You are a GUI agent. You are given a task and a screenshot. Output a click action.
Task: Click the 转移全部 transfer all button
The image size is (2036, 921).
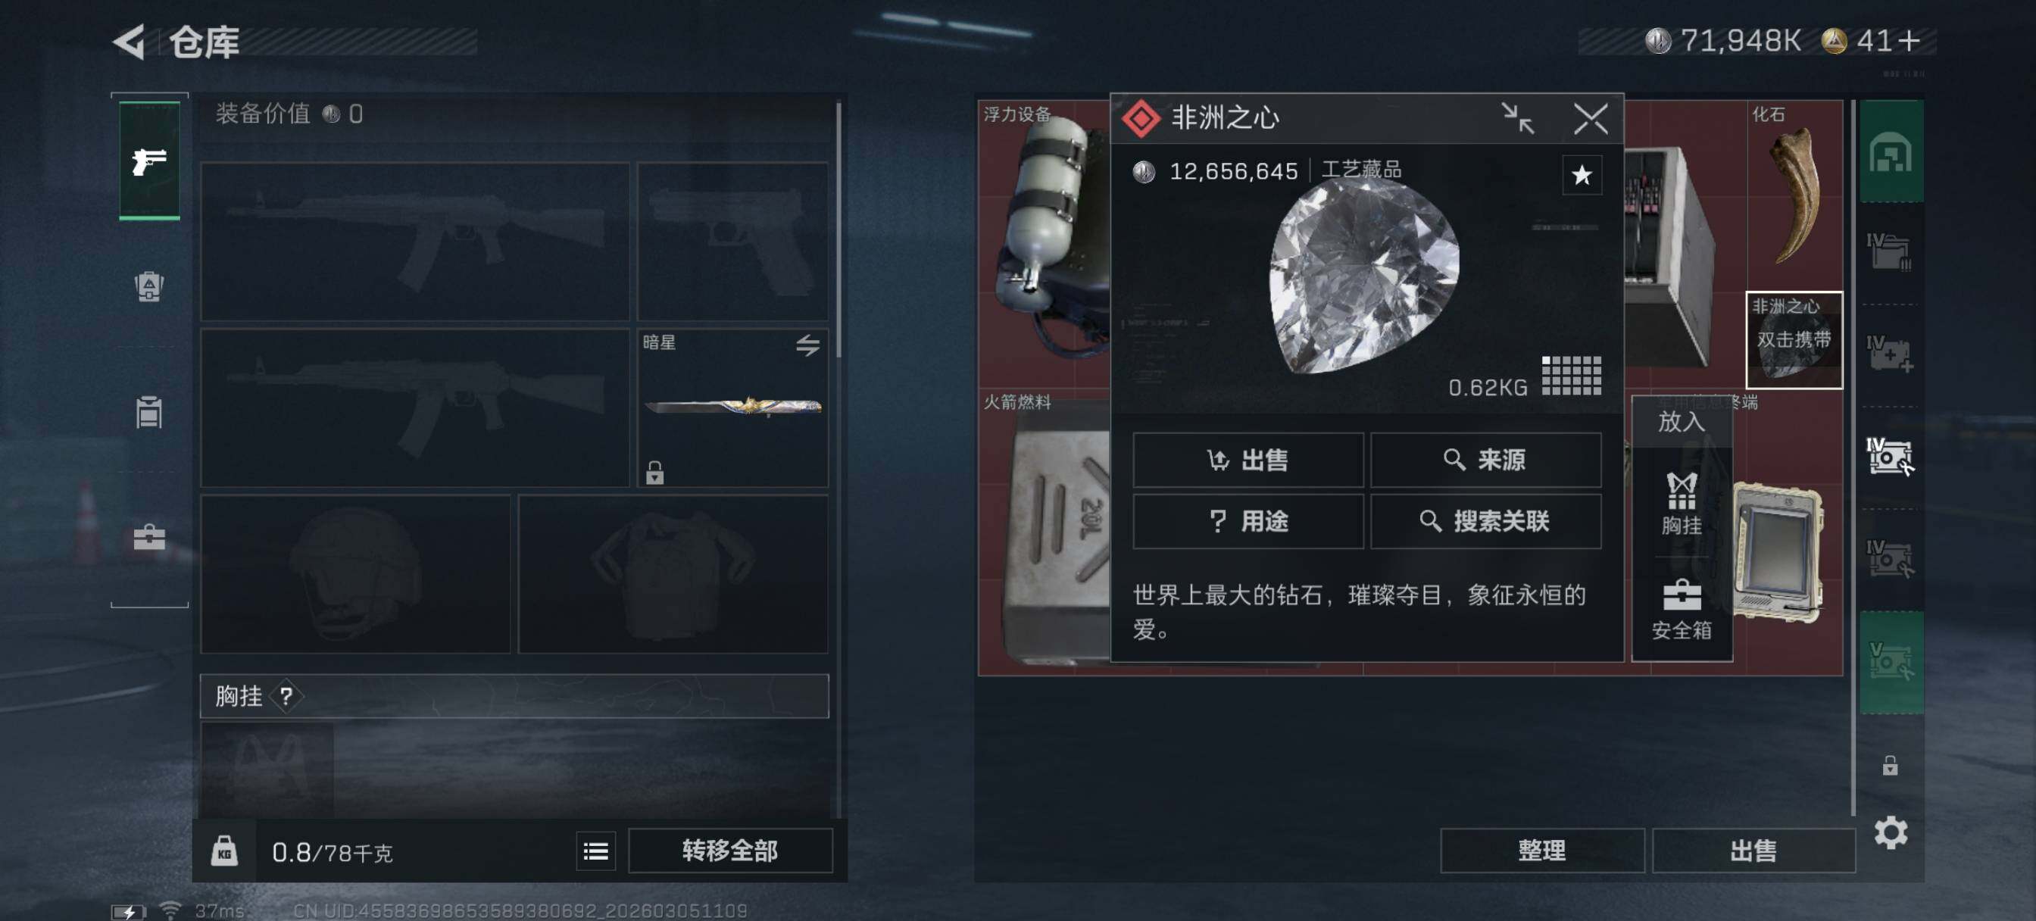click(729, 851)
